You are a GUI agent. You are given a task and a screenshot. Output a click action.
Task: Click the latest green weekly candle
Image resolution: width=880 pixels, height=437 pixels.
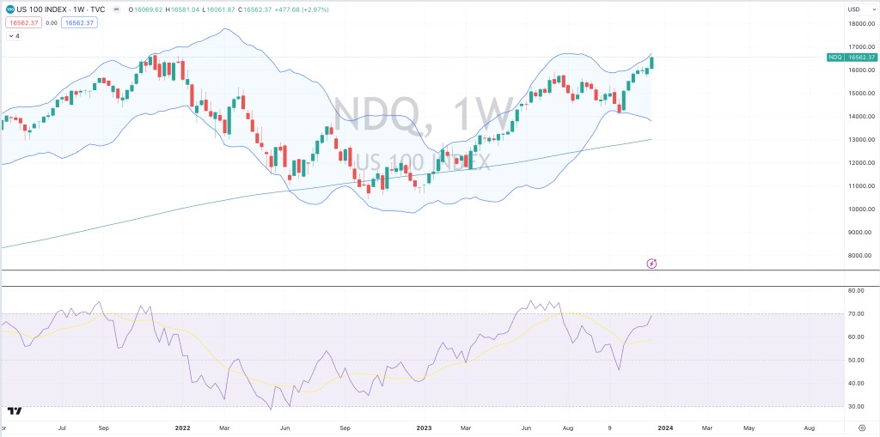coord(652,61)
